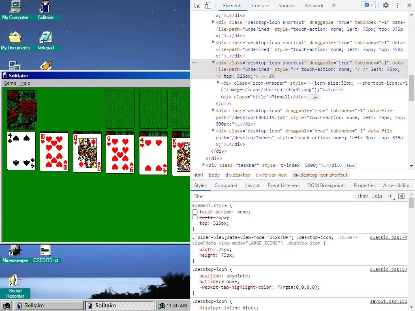
Task: Click the rgba(0,0,0,0) color swatch
Action: [x=280, y=287]
